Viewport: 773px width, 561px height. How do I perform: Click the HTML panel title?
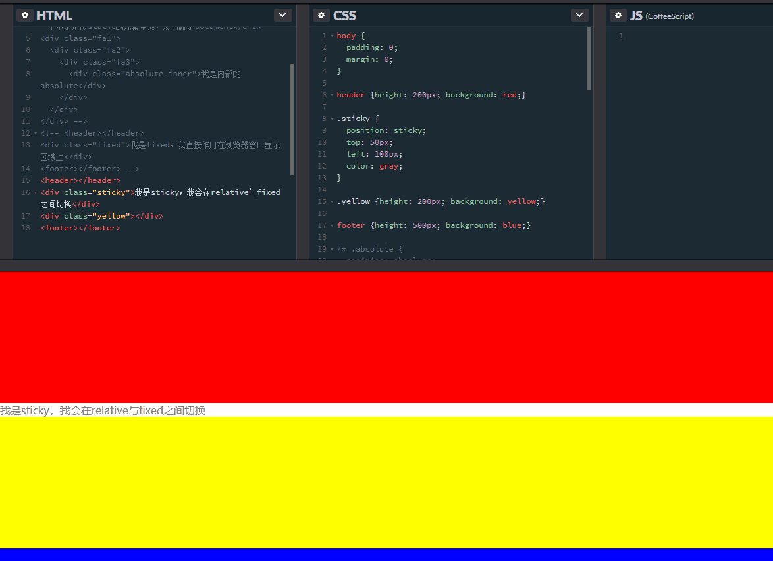click(54, 15)
